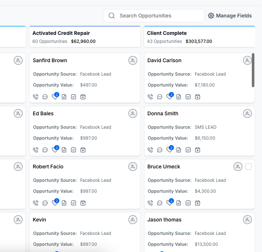The height and width of the screenshot is (252, 262).
Task: Select the Activated Credit Repair stage header
Action: (x=61, y=33)
